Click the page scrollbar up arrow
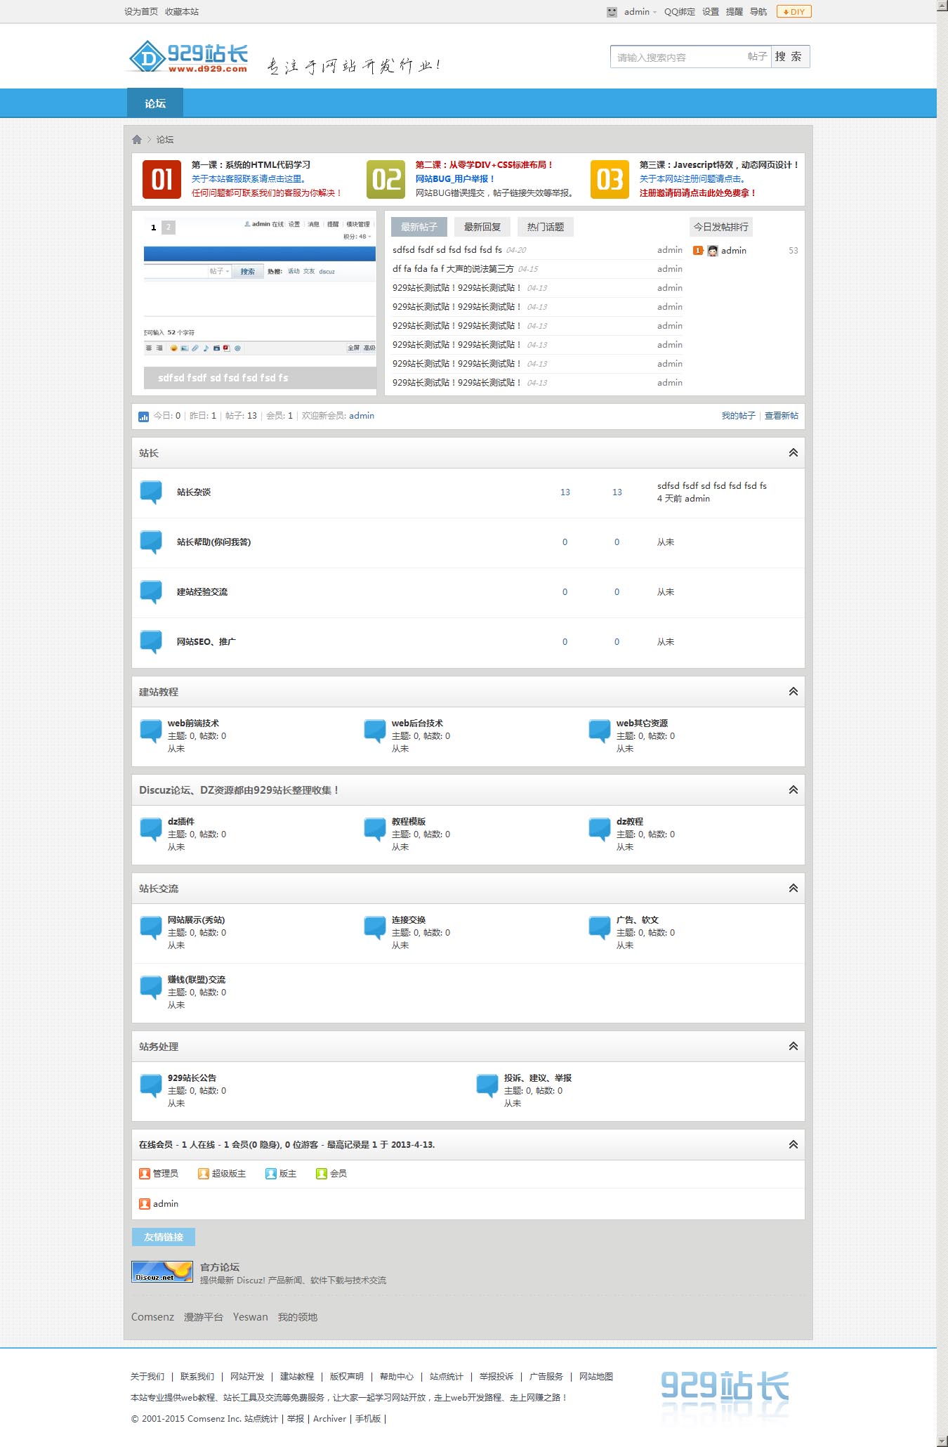Screen dimensions: 948x1447 coord(942,6)
